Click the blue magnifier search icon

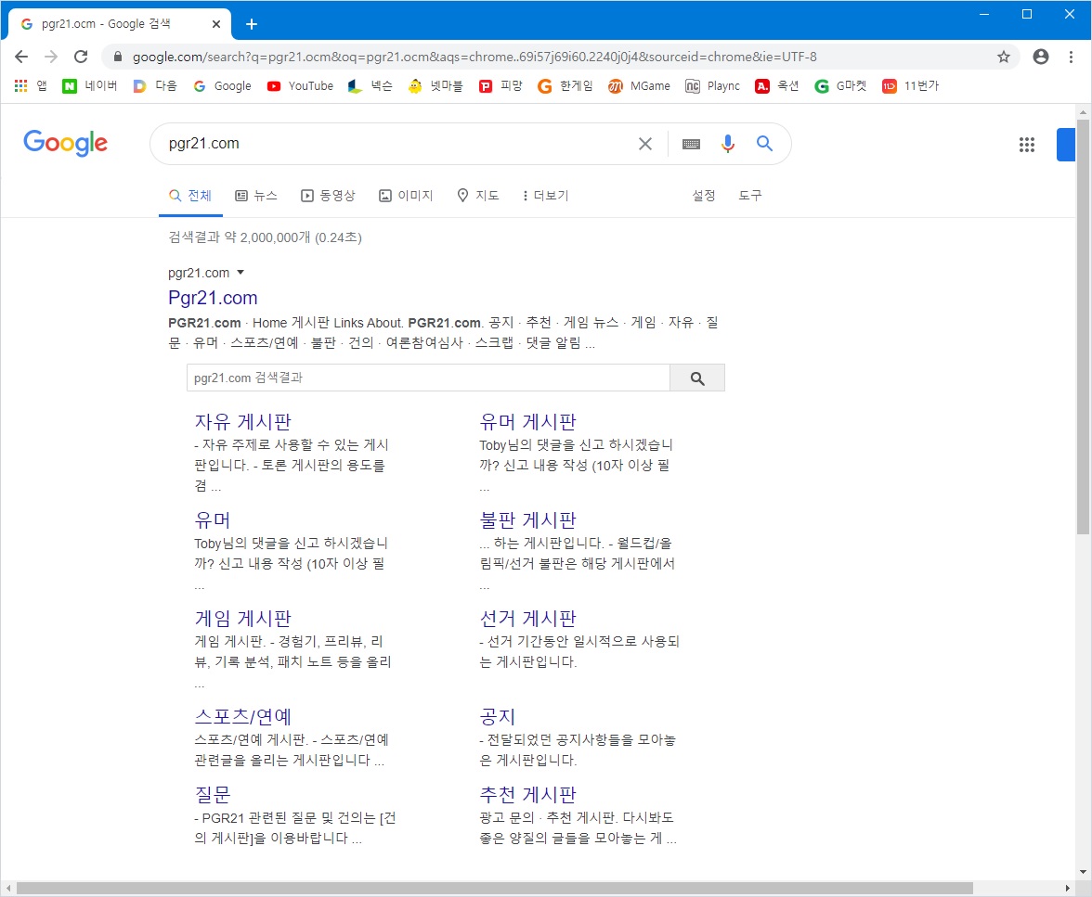[764, 144]
